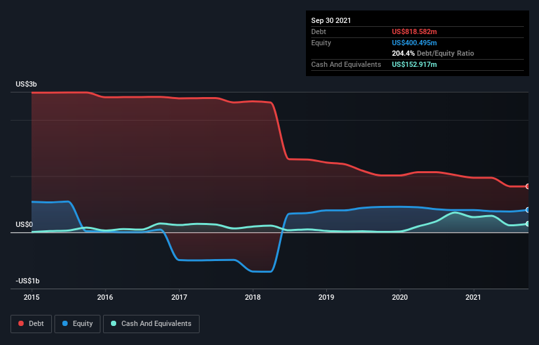The width and height of the screenshot is (539, 345).
Task: Click the 2018 x-axis label
Action: tap(253, 297)
